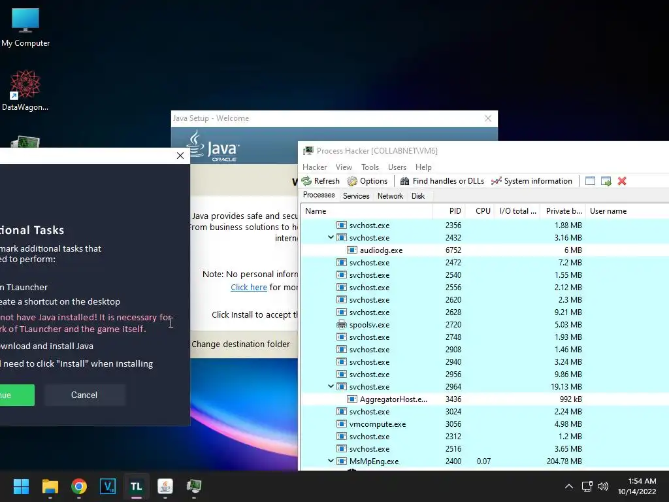Select the Processes tab
The width and height of the screenshot is (669, 502).
point(319,195)
